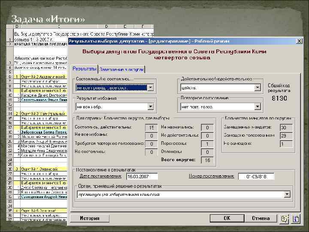The image size is (309, 232).
Task: Click the Дата постановления label
Action: point(100,176)
